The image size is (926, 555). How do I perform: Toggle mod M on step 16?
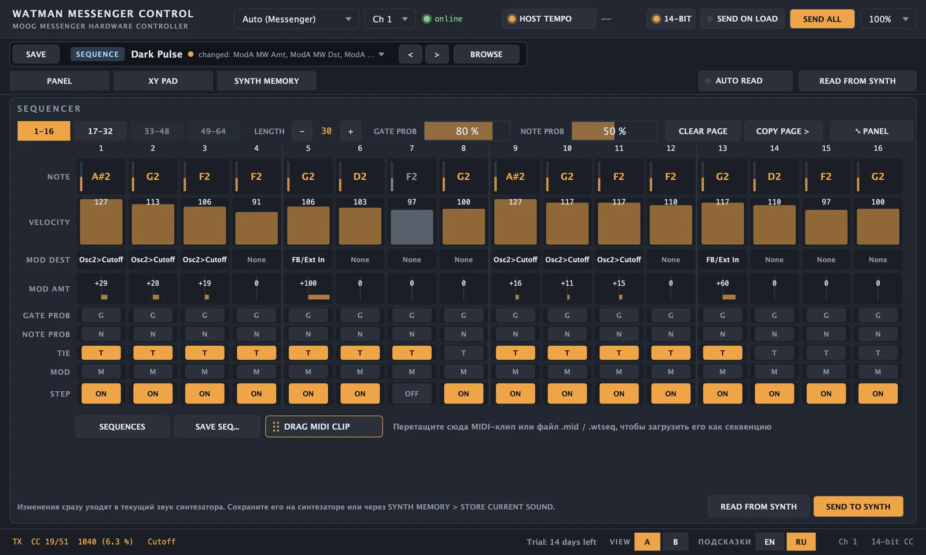coord(877,372)
